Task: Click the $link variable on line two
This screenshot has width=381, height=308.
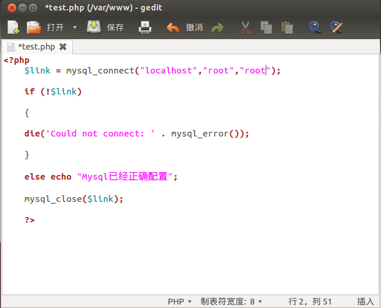Action: tap(37, 71)
